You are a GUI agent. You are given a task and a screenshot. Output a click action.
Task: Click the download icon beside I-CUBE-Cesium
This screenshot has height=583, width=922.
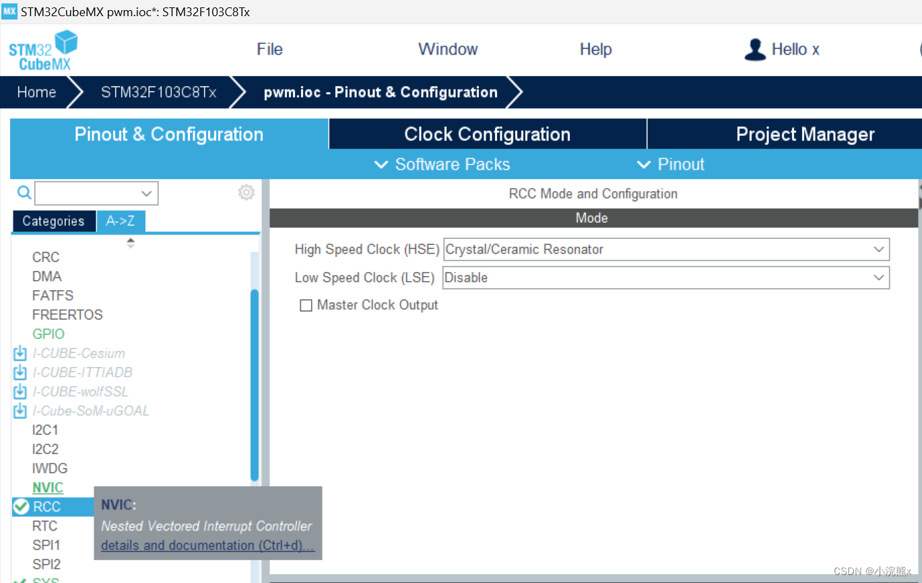pyautogui.click(x=20, y=353)
